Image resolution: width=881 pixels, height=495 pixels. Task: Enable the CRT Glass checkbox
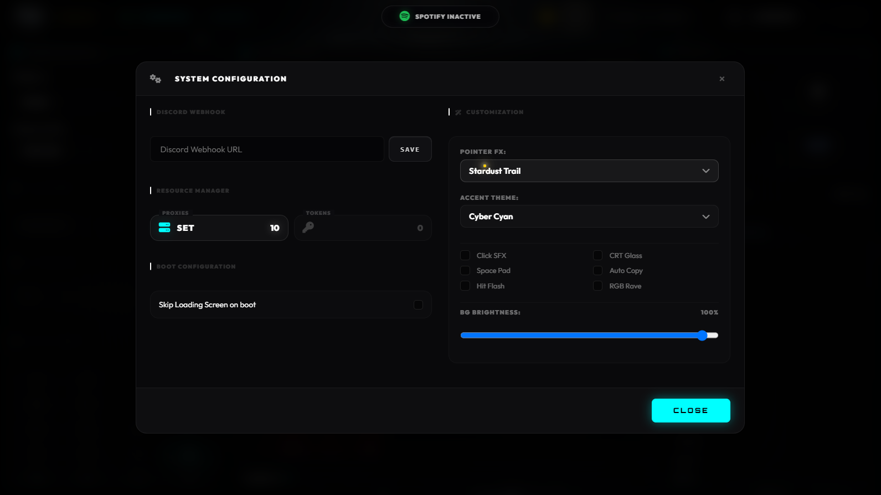coord(597,255)
